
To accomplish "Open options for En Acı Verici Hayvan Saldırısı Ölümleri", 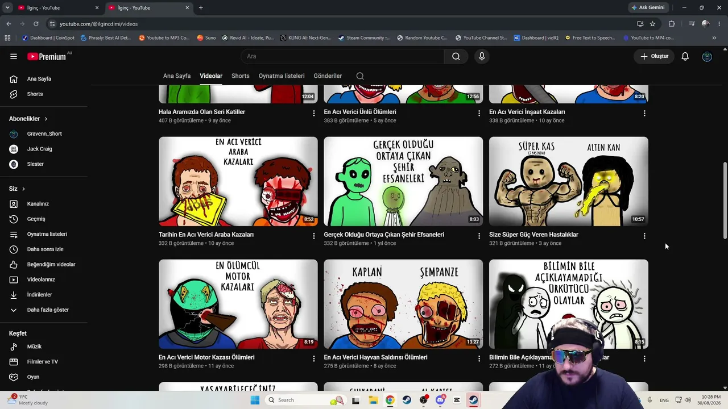I will tap(479, 358).
